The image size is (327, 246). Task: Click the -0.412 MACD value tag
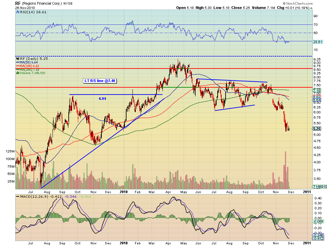coord(318,239)
